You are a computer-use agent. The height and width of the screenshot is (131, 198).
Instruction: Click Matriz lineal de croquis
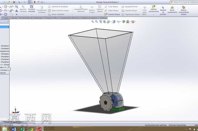59,10
